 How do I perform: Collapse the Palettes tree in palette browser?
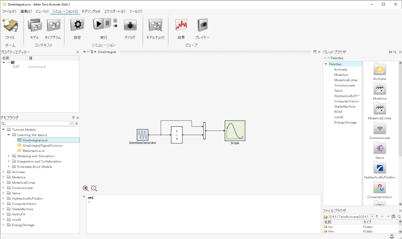click(326, 64)
